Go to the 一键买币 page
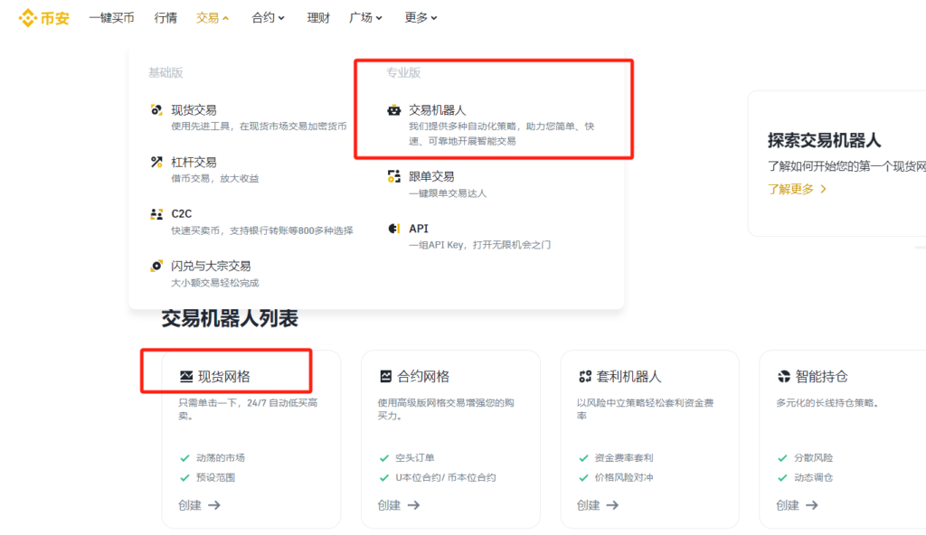The image size is (926, 535). pyautogui.click(x=111, y=17)
